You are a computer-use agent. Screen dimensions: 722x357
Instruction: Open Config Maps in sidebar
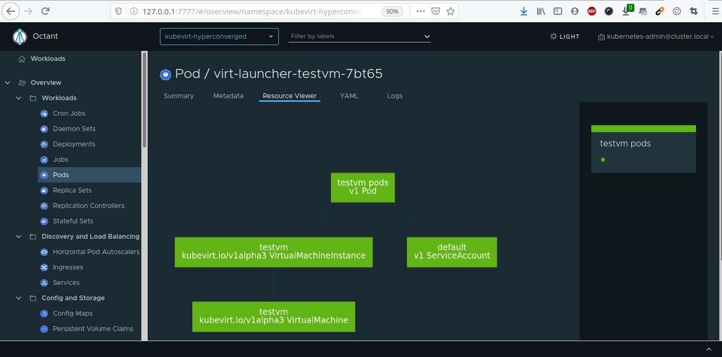[73, 314]
